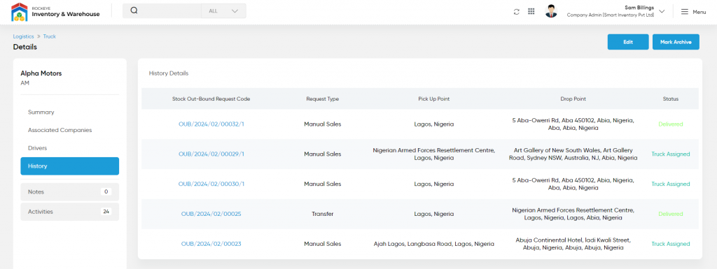Viewport: 717px width, 269px height.
Task: Open request OUB/2024/02/00032/1 link
Action: (211, 124)
